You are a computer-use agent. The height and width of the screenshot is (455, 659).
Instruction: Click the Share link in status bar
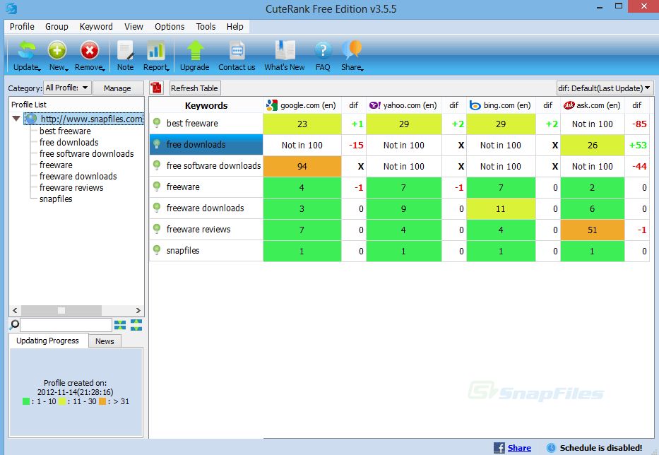pos(519,448)
